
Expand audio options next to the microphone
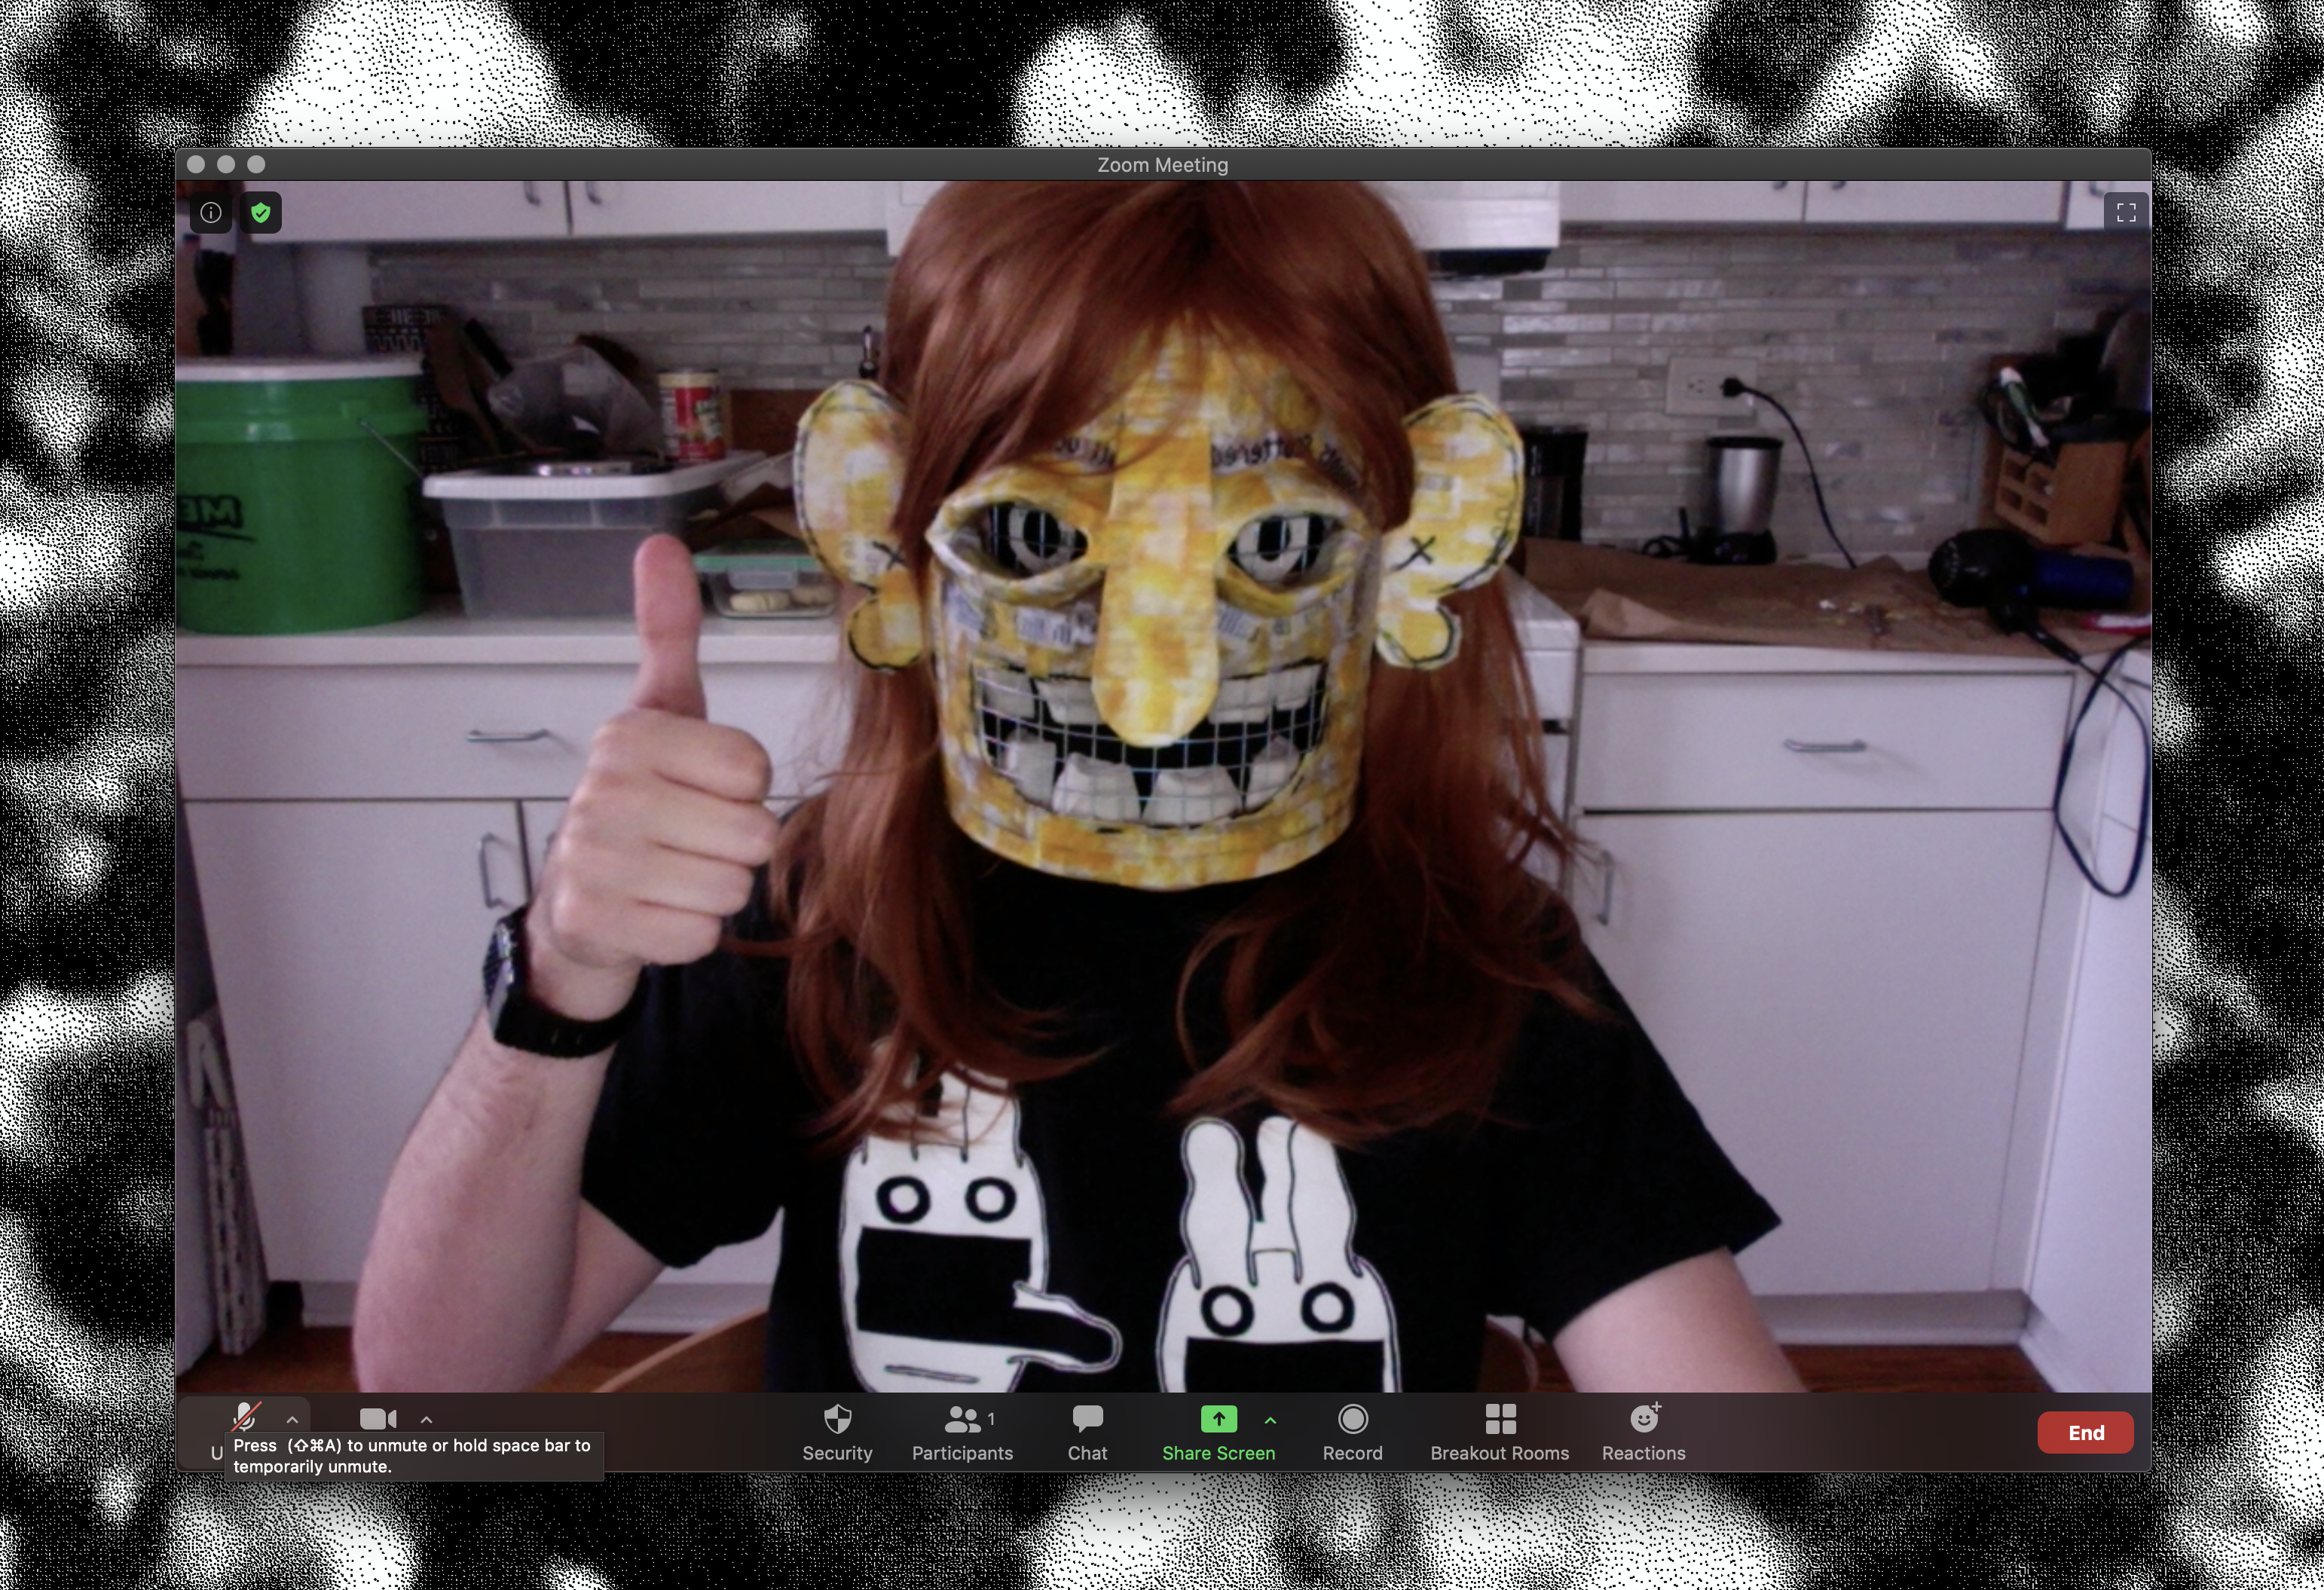292,1419
